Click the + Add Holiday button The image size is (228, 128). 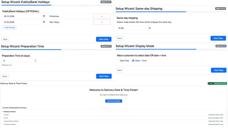click(x=9, y=27)
